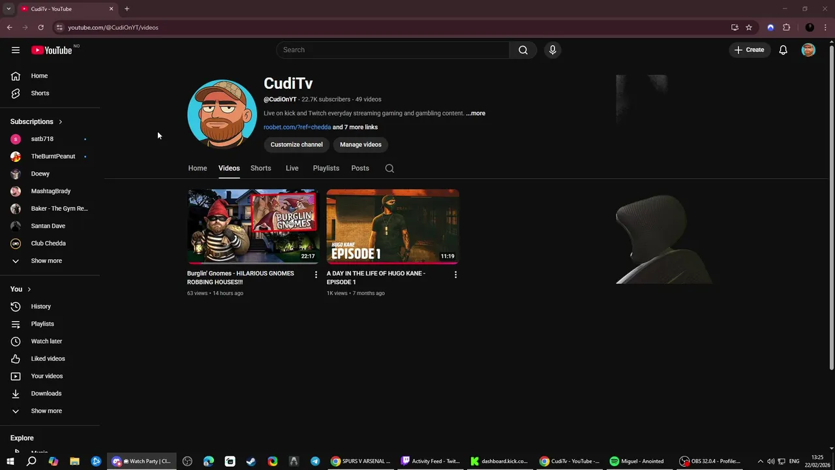835x470 pixels.
Task: Click Manage videos
Action: [361, 144]
